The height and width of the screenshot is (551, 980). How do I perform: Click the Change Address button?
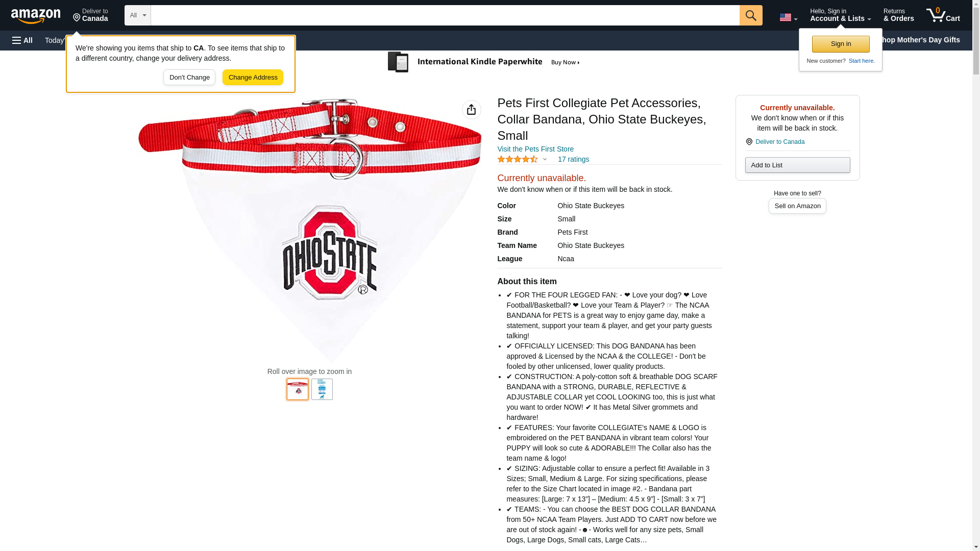[x=253, y=78]
